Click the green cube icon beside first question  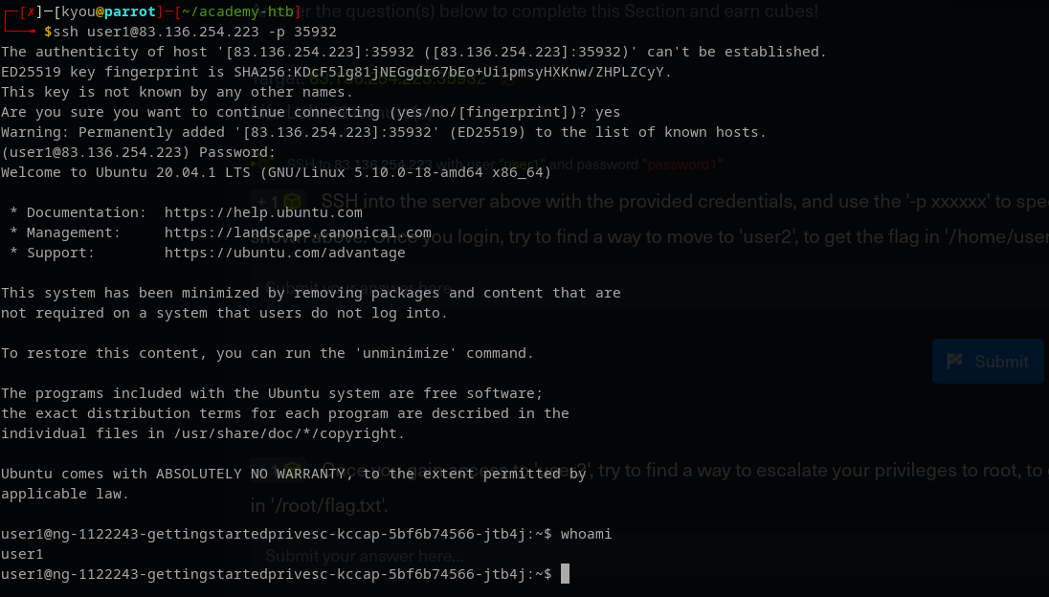pyautogui.click(x=293, y=202)
